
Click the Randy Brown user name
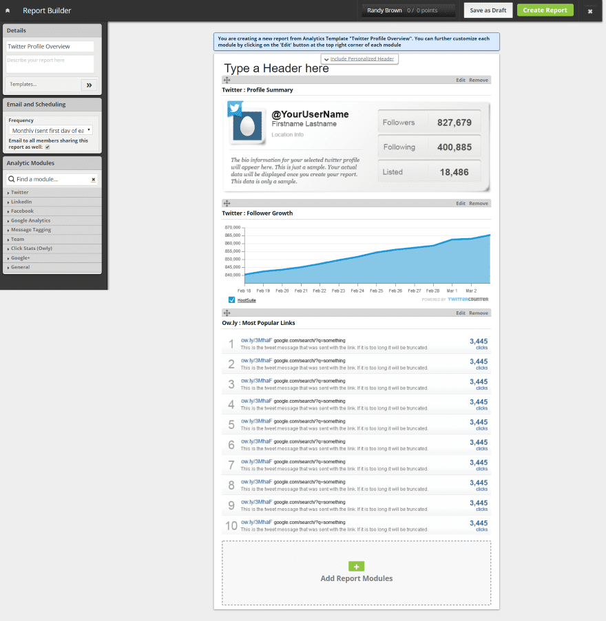click(384, 11)
